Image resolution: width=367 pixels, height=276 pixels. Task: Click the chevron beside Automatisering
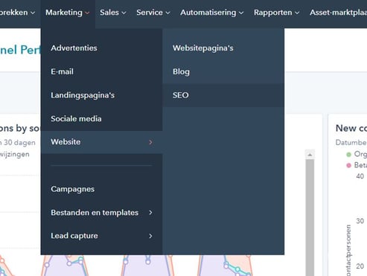point(241,13)
